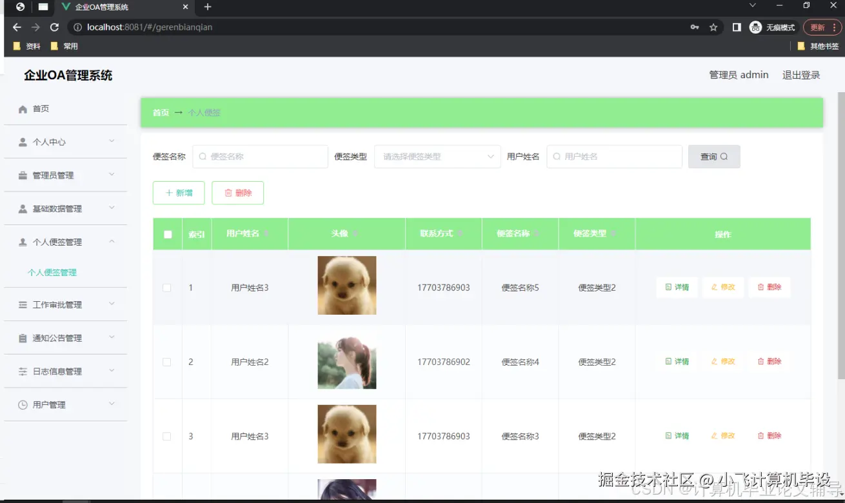Expand the 个人中心 menu chevron

(x=112, y=141)
